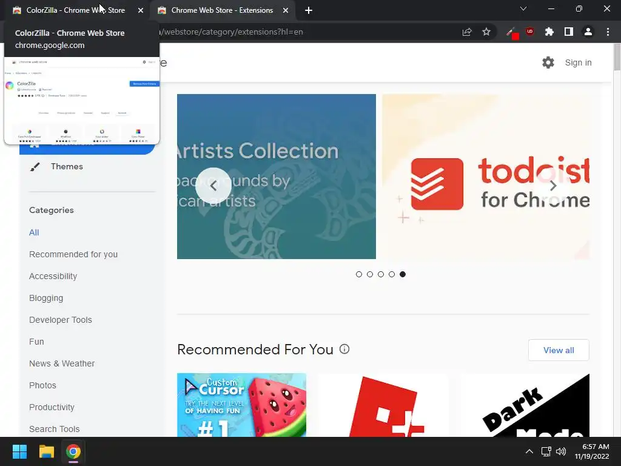Open the Chrome three-dot menu
Image resolution: width=621 pixels, height=466 pixels.
[x=608, y=32]
